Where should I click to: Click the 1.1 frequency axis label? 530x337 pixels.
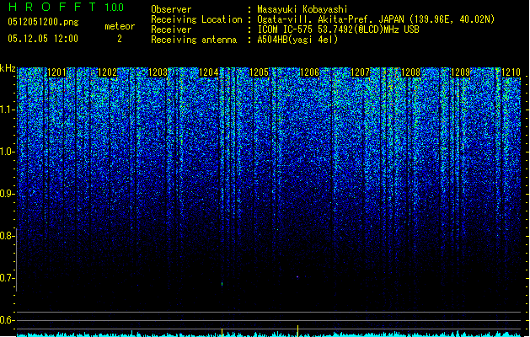(x=8, y=110)
